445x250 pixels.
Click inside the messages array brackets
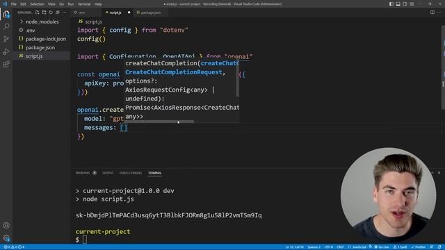(x=124, y=128)
